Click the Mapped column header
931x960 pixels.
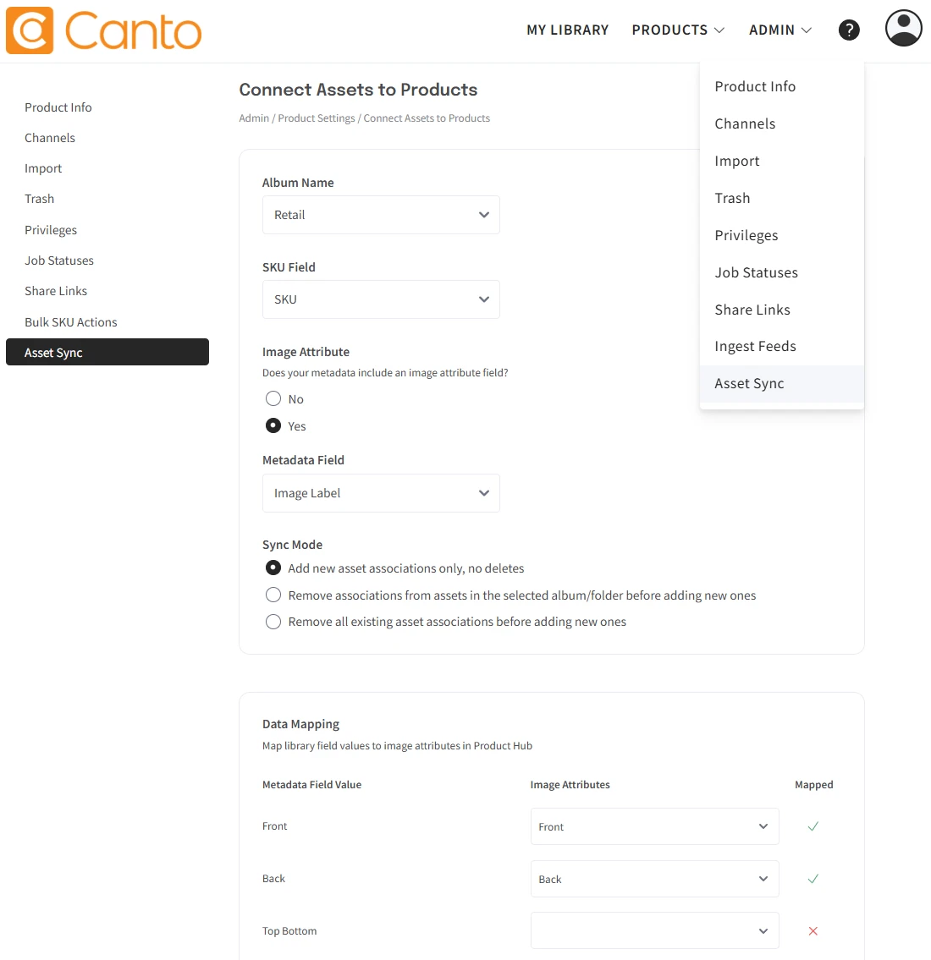pos(814,785)
